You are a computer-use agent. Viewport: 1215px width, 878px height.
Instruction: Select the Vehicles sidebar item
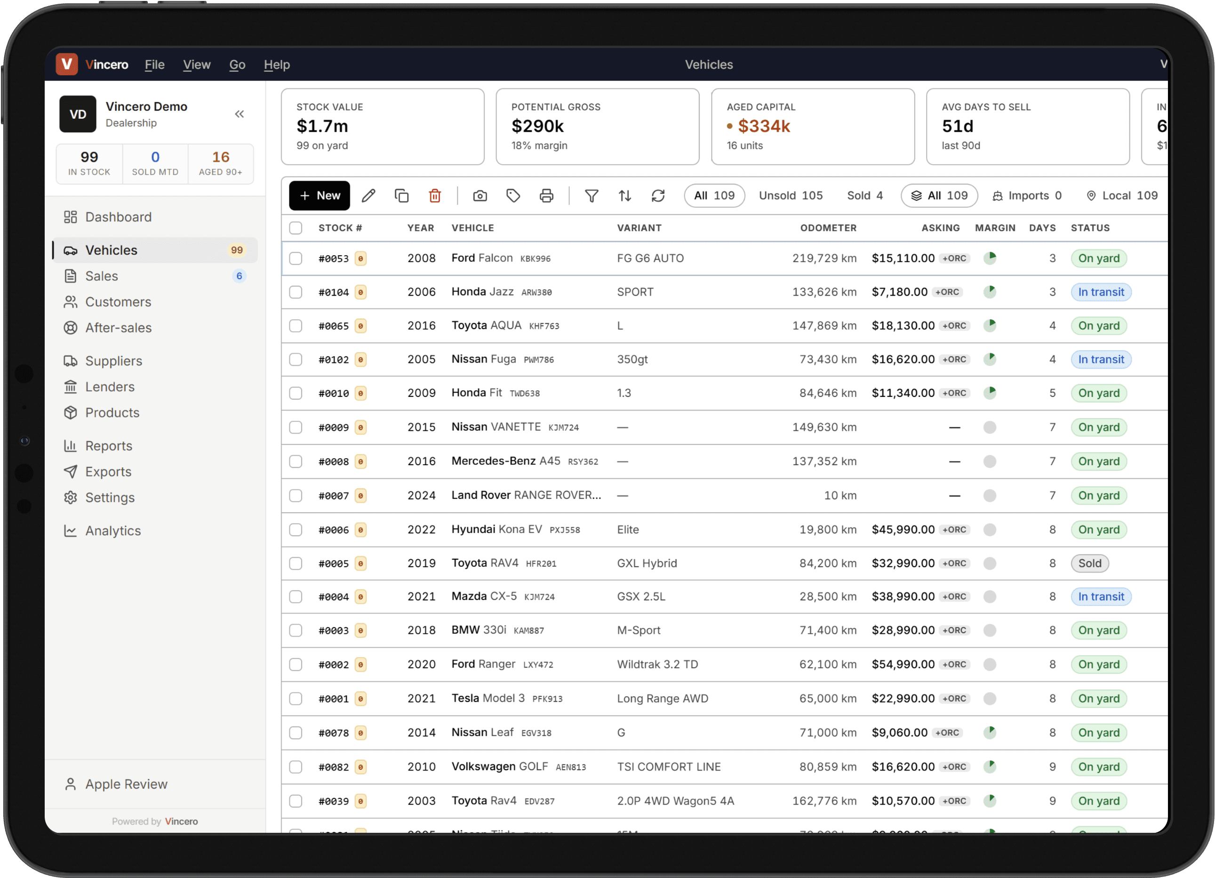pyautogui.click(x=155, y=250)
